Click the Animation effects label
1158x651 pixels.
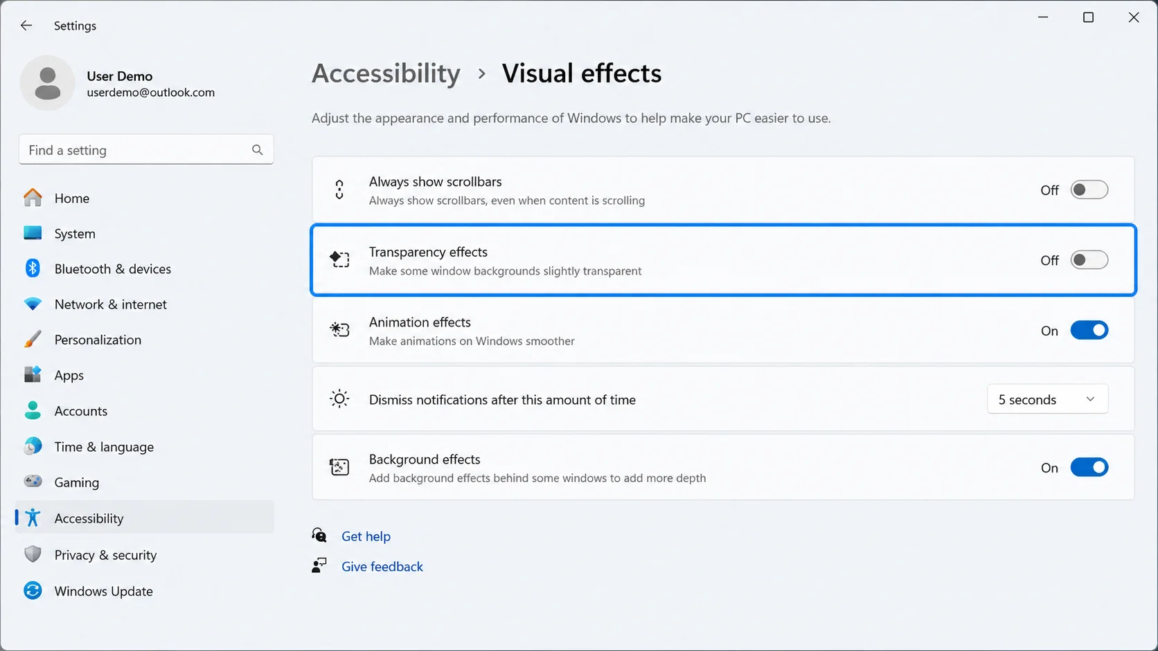click(x=420, y=322)
